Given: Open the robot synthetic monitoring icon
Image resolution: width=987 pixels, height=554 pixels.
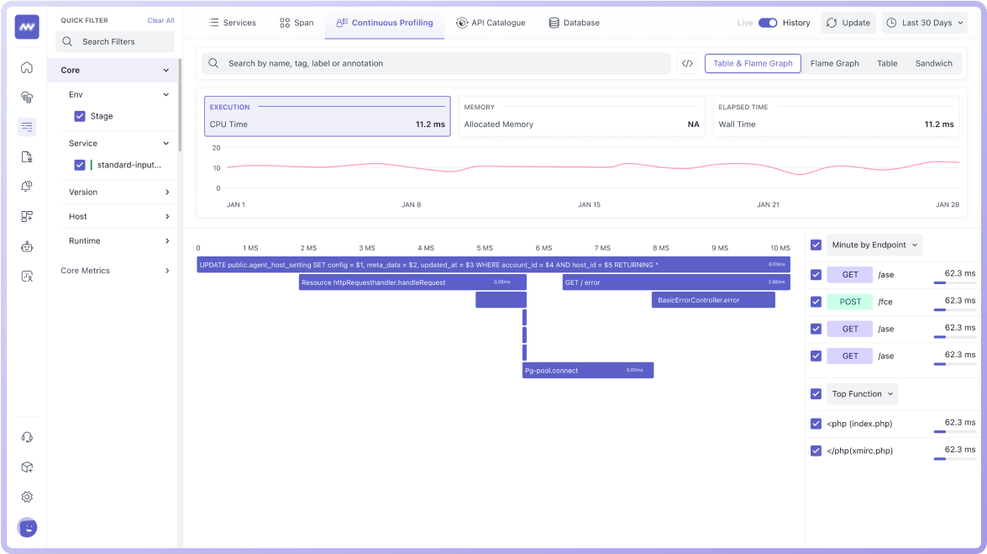Looking at the screenshot, I should coord(27,246).
